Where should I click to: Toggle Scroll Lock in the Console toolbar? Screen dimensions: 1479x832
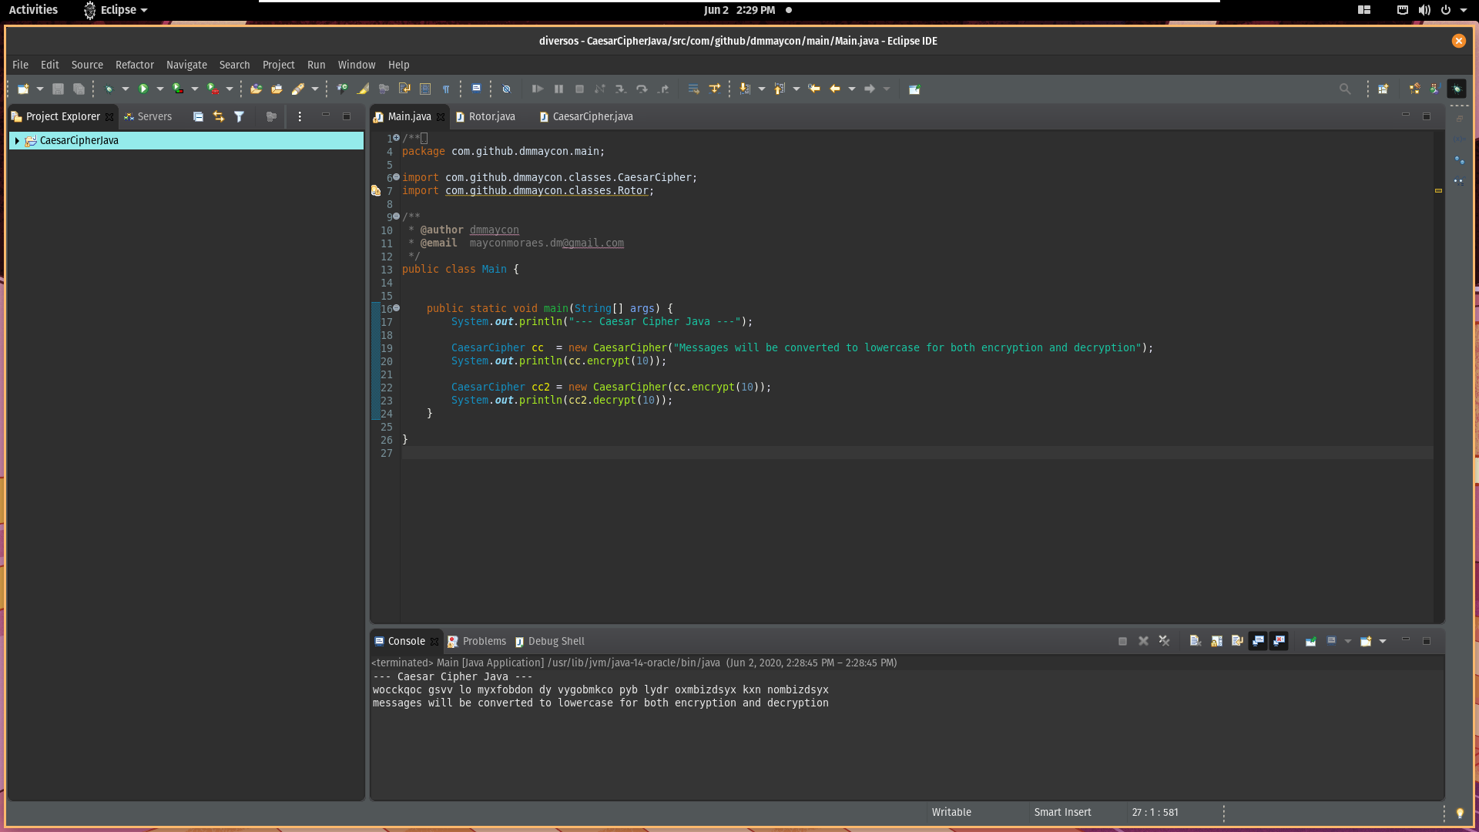coord(1216,641)
